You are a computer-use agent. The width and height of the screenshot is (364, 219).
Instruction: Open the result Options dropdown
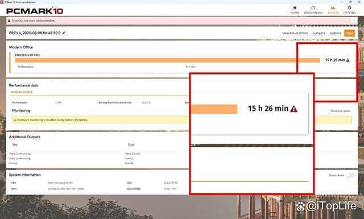(x=335, y=33)
